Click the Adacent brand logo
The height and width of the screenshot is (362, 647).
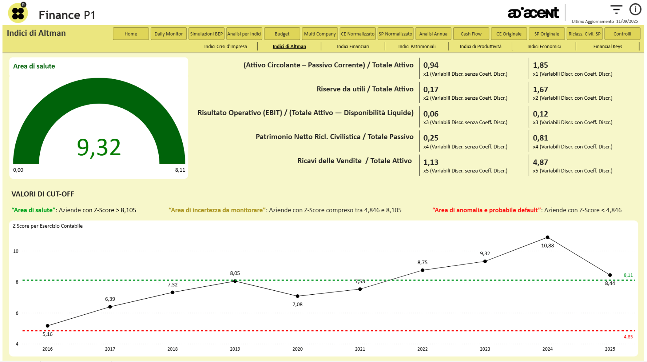click(x=533, y=13)
